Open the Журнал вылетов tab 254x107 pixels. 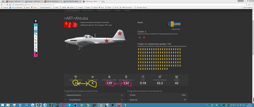tap(88, 10)
